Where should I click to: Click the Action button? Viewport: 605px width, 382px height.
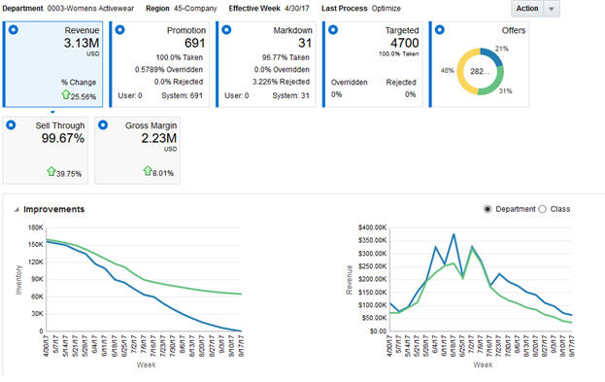click(527, 9)
